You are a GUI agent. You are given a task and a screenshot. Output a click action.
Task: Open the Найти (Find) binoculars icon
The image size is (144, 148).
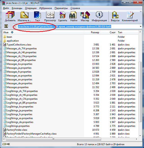[x=73, y=15]
